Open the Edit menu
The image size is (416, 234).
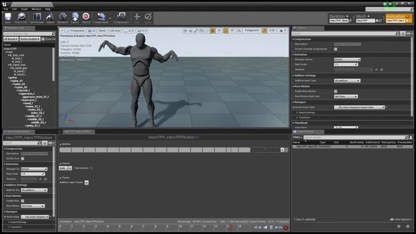[14, 9]
